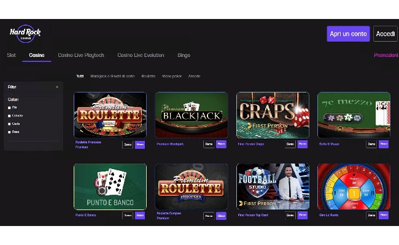Tick the Giallo colour checkbox
Screen dimensions: 399x245
(x=9, y=124)
